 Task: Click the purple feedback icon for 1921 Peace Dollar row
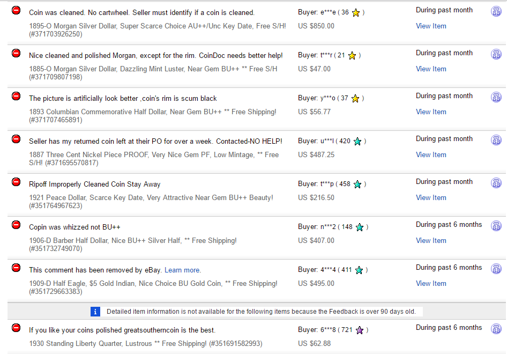tap(496, 183)
